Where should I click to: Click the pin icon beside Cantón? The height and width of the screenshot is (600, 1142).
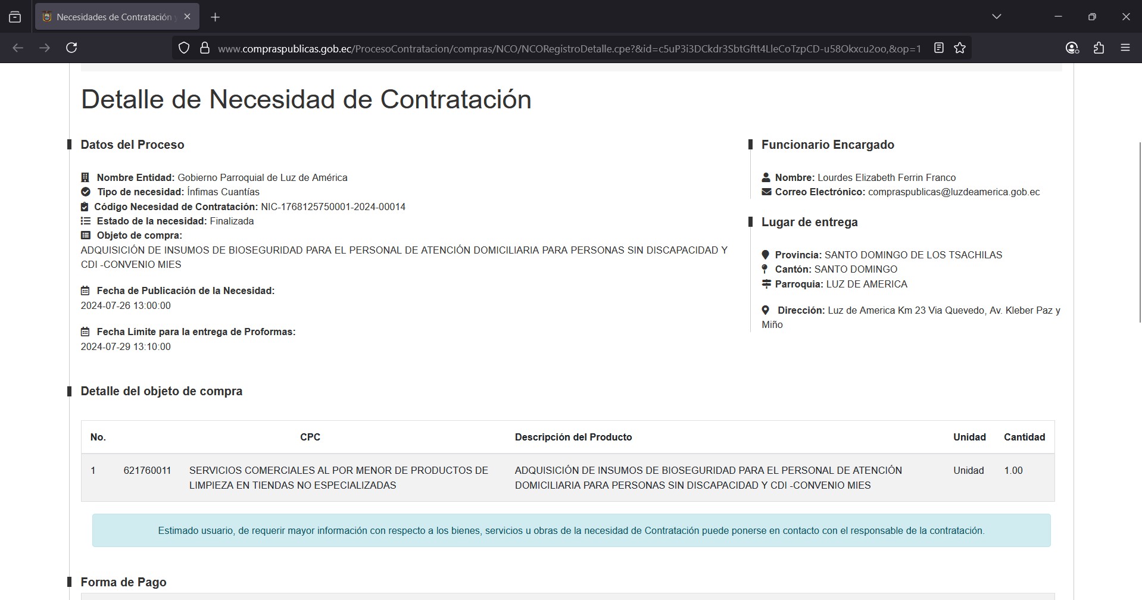pyautogui.click(x=765, y=269)
